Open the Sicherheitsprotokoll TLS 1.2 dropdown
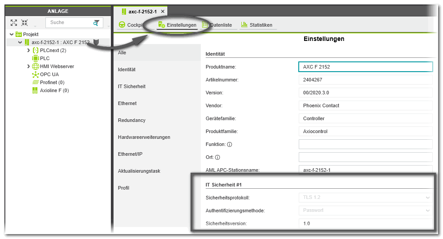Screen dimensions: 443x239 pos(366,198)
